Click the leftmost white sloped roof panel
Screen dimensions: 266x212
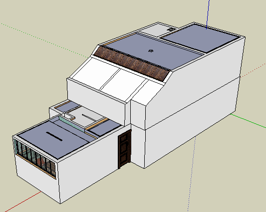[96, 73]
